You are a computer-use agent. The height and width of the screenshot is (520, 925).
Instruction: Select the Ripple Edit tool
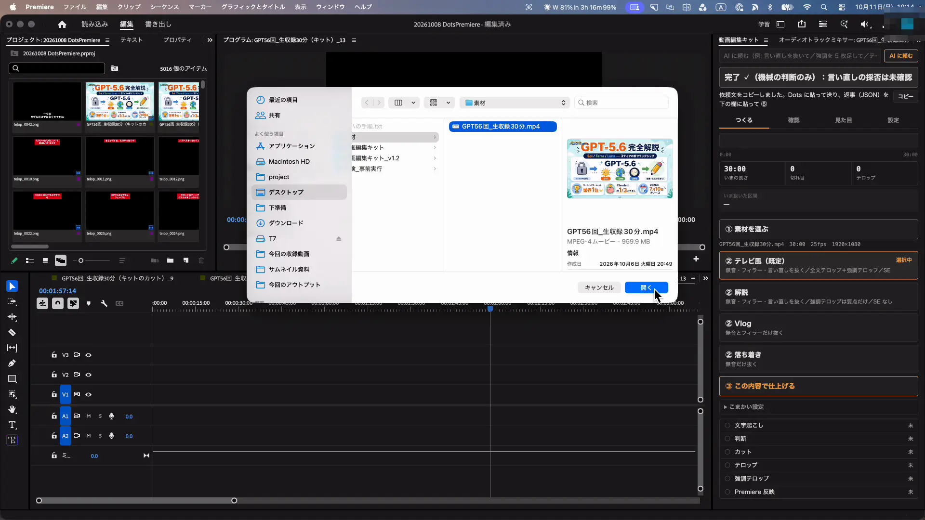coord(12,317)
